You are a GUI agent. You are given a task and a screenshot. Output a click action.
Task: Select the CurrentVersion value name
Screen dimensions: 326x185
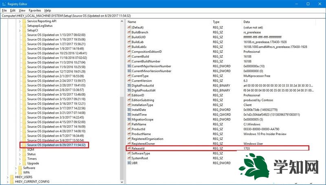(141, 81)
